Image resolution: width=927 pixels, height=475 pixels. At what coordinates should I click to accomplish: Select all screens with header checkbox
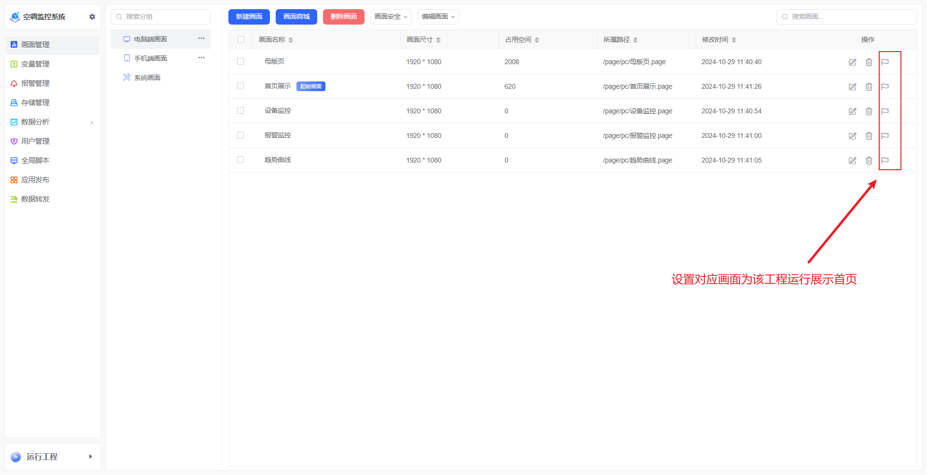coord(240,40)
